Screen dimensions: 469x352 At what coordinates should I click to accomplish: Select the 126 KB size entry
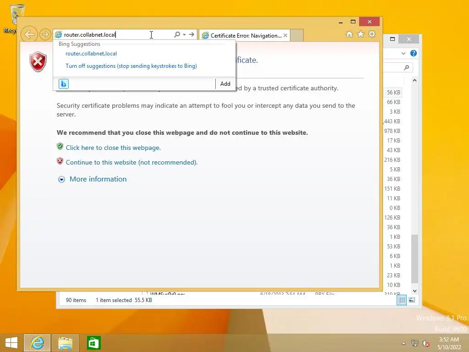point(392,218)
